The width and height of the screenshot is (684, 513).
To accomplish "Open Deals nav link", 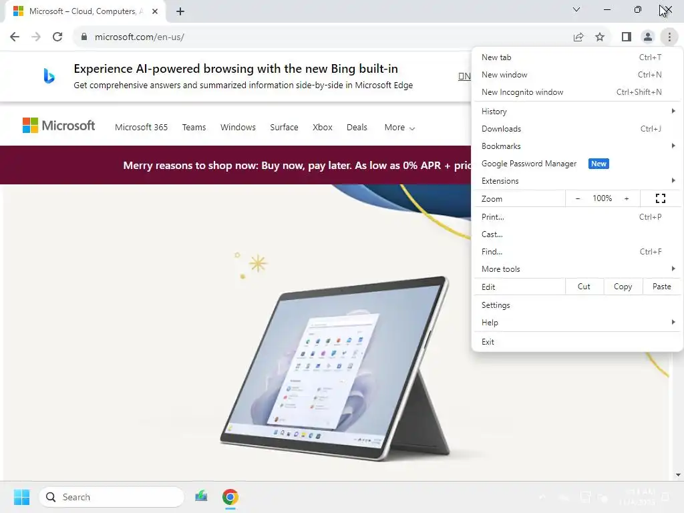I will pyautogui.click(x=357, y=127).
